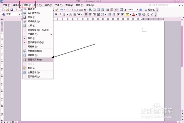
Task: Toggle the 网格线 gridlines option
Action: [38, 47]
